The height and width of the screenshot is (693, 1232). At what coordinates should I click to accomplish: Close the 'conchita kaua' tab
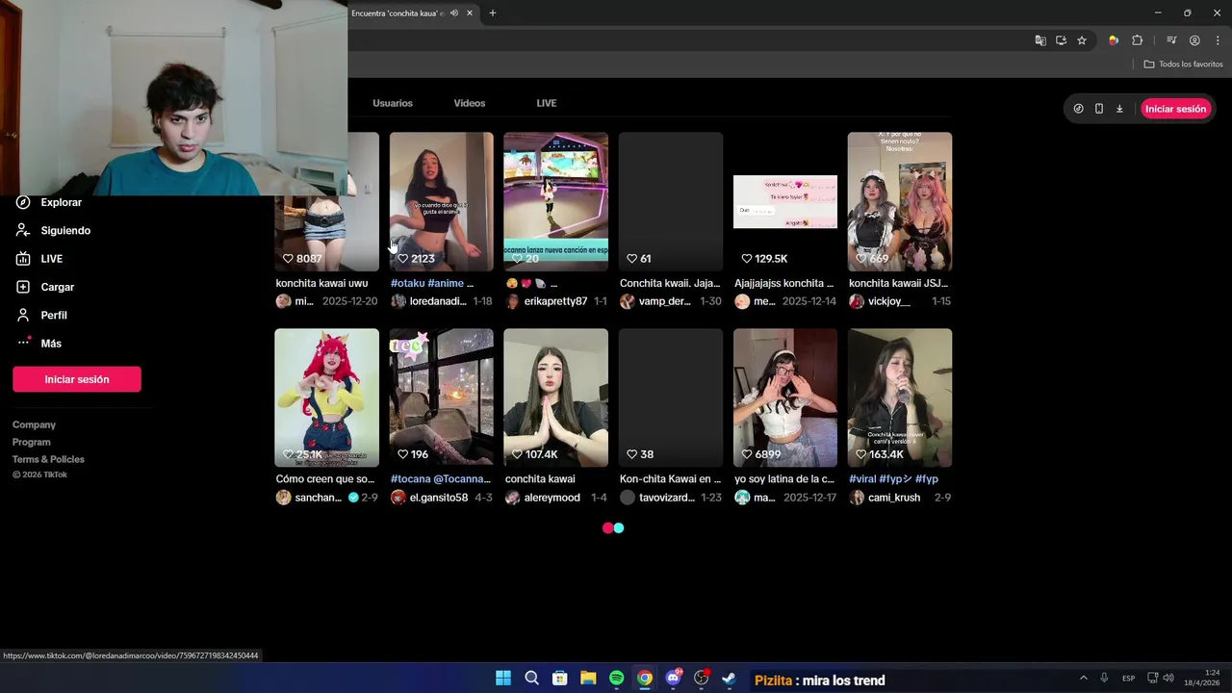(x=470, y=13)
